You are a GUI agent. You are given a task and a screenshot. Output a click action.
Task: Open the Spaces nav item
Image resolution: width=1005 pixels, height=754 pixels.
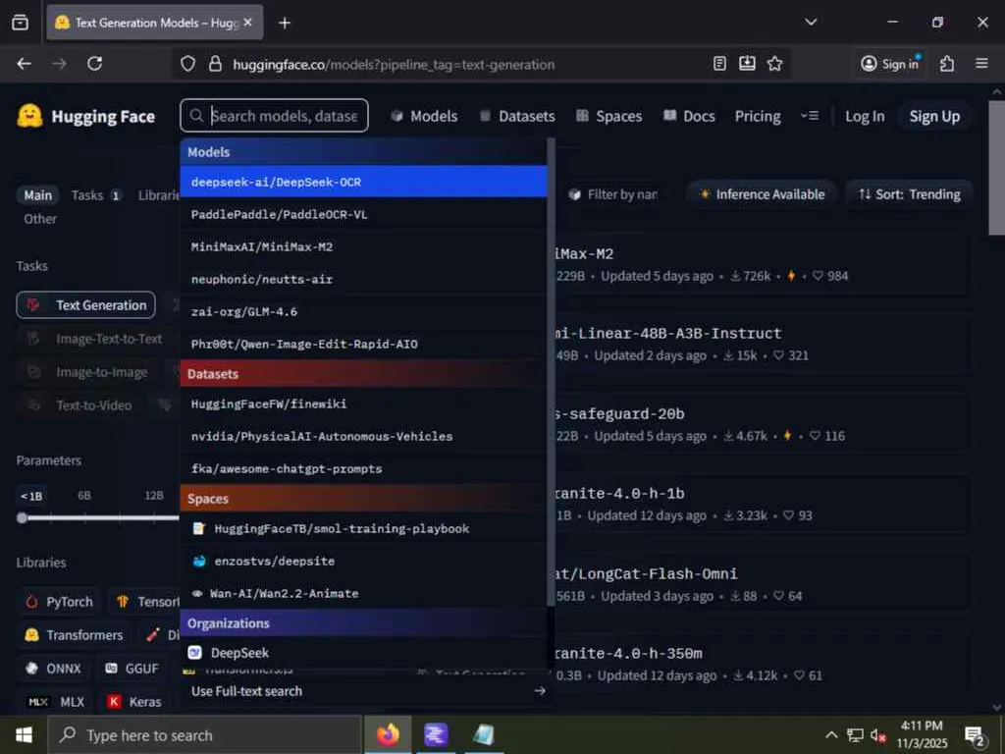point(608,116)
